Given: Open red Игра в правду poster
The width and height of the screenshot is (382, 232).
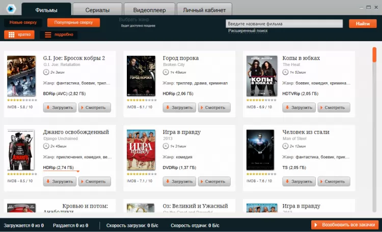Looking at the screenshot, I should tap(141, 150).
